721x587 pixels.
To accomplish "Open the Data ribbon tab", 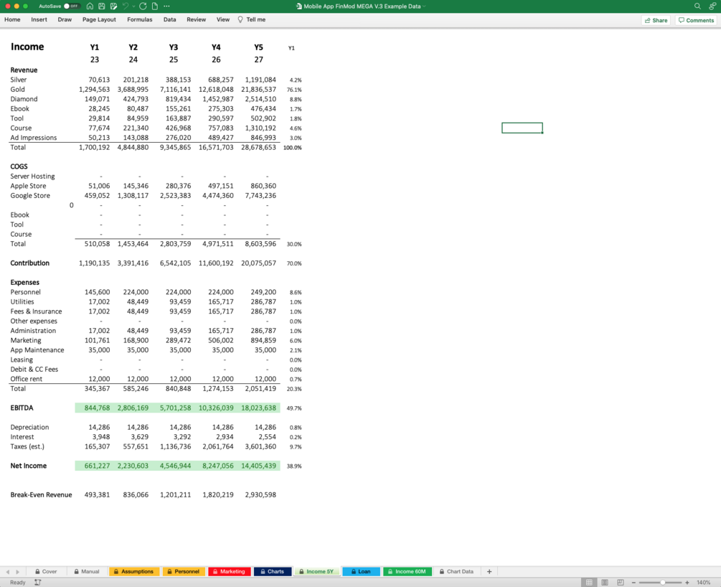I will 170,19.
